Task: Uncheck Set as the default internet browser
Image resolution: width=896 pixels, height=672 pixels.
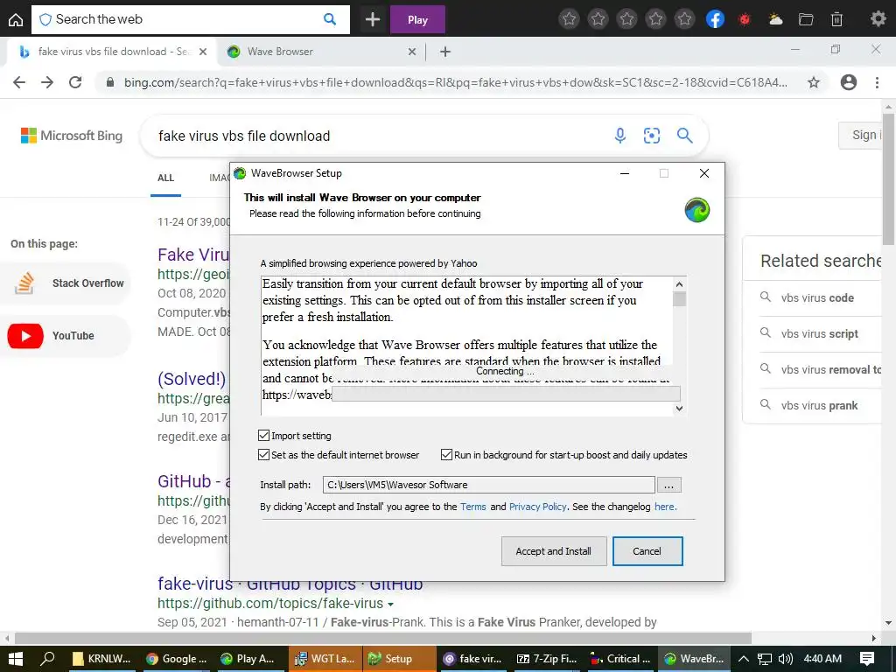Action: (x=263, y=455)
